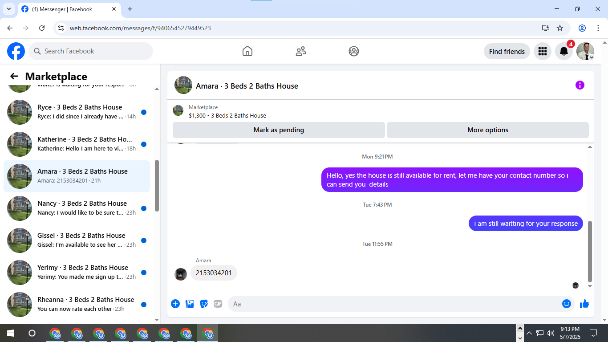This screenshot has width=608, height=342.
Task: Open a new browser tab
Action: [x=130, y=9]
